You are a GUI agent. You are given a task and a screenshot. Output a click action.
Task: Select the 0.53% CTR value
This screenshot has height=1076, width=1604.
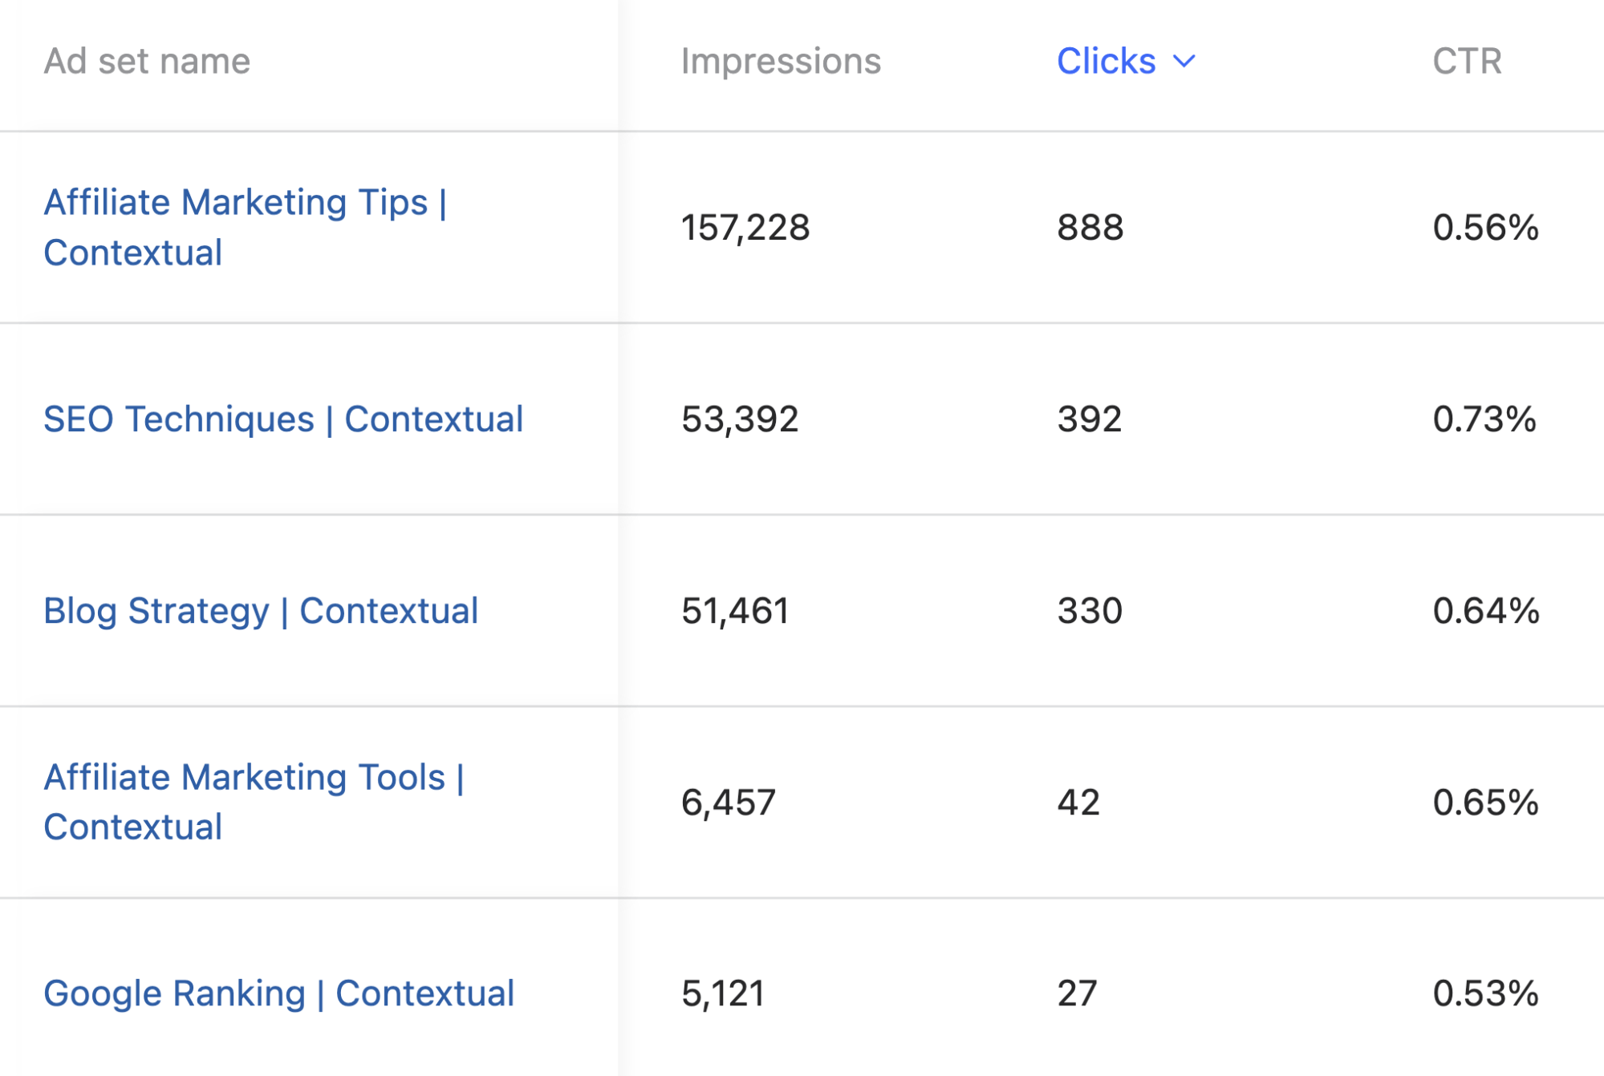(x=1485, y=993)
